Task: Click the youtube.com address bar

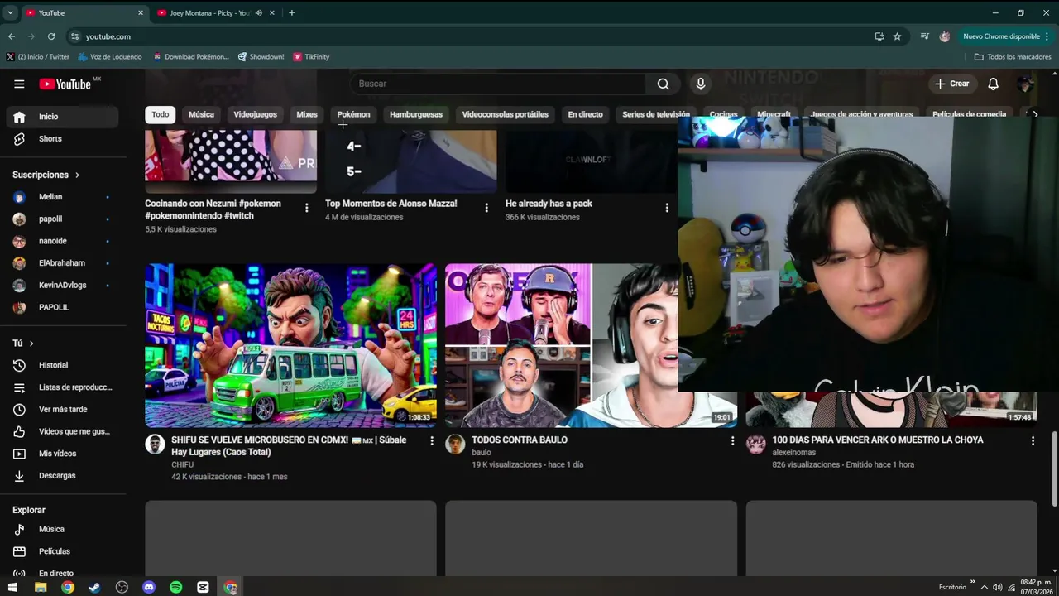Action: (x=467, y=36)
